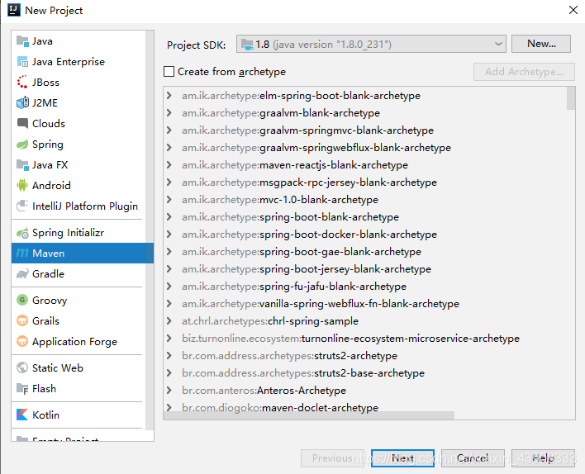Expand chrl-spring-sample archetype
The height and width of the screenshot is (474, 585).
(169, 321)
